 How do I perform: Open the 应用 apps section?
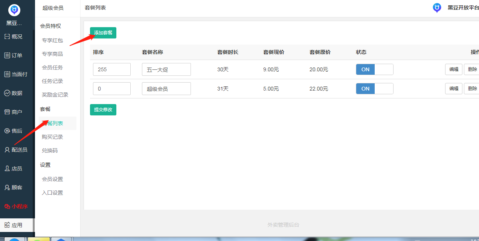tap(17, 225)
